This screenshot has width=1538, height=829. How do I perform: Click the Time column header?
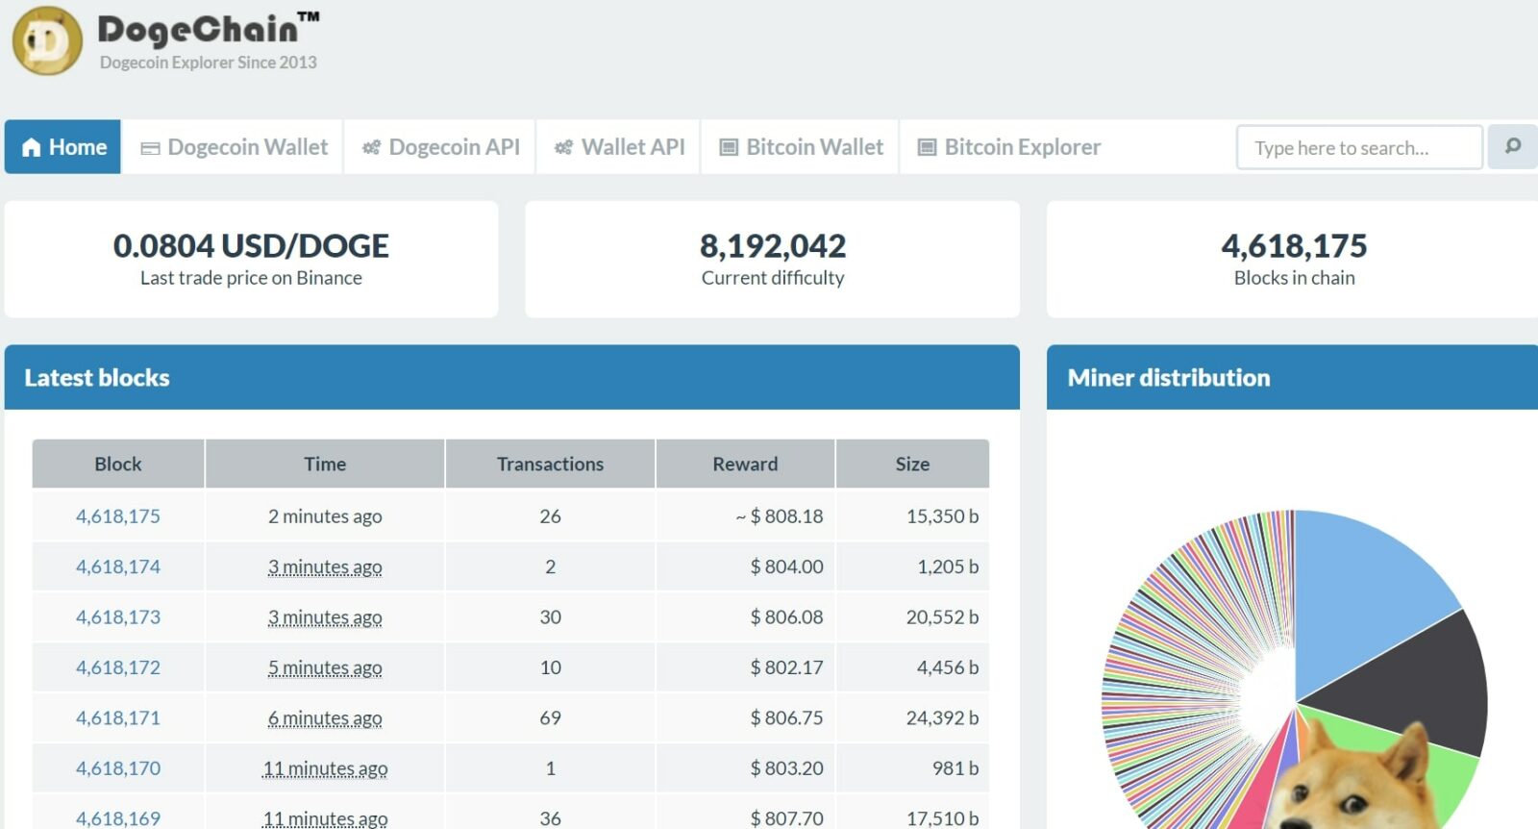point(325,464)
